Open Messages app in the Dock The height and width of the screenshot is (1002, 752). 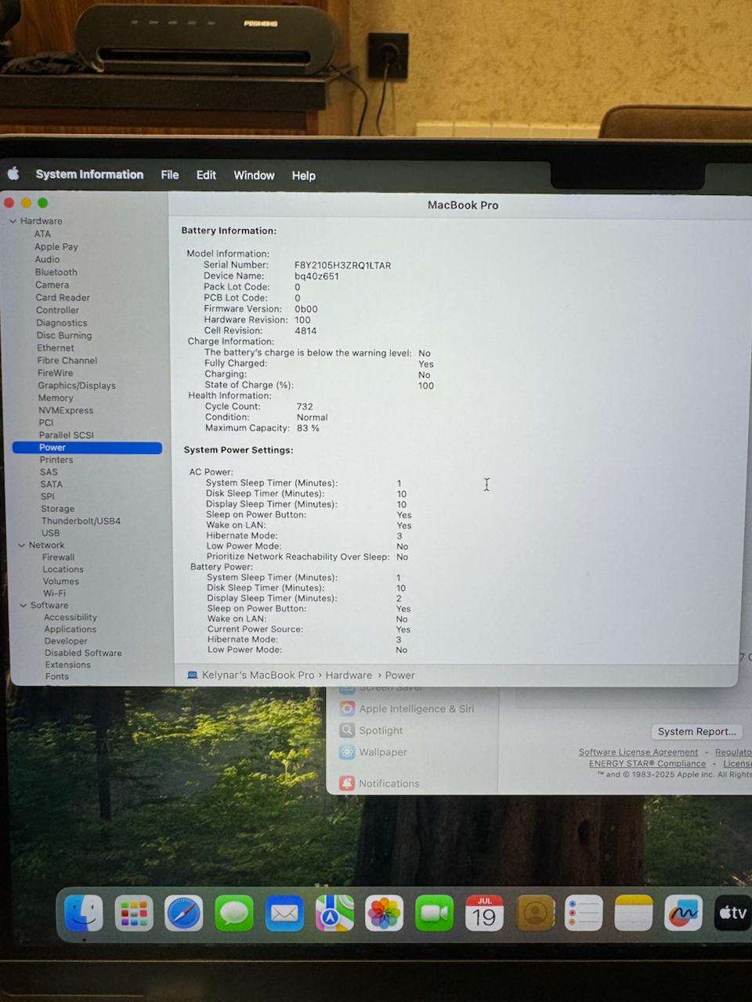tap(234, 913)
